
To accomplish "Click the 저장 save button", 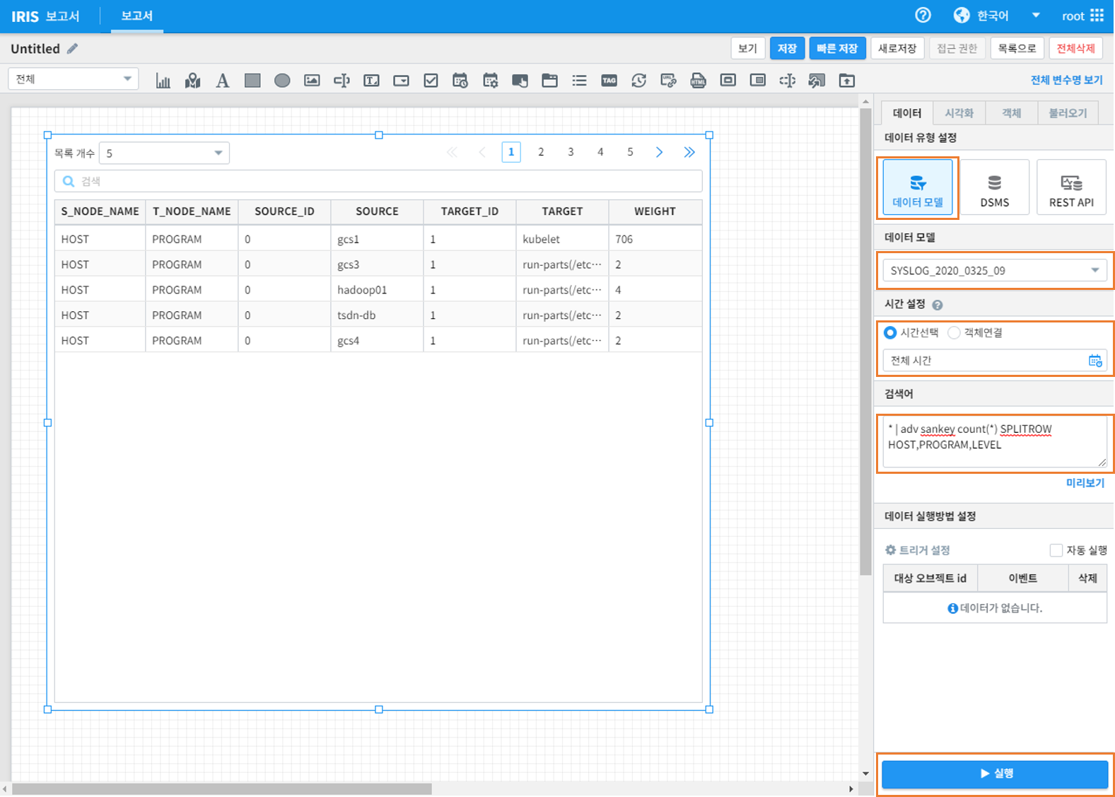I will [787, 48].
